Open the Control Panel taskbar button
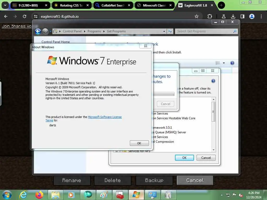Viewport: 267px width, 200px height. pyautogui.click(x=152, y=195)
